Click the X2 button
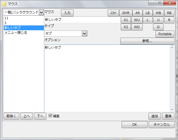Image resolution: width=178 pixels, height=140 pixels. pyautogui.click(x=126, y=27)
